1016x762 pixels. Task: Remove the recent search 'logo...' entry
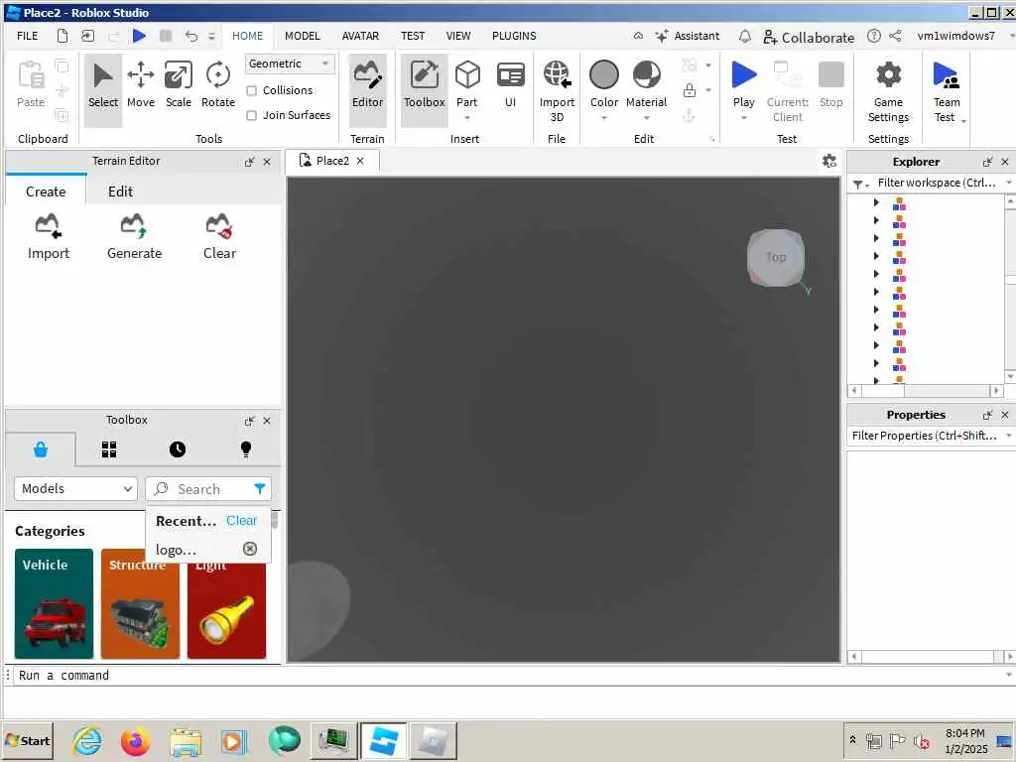pyautogui.click(x=249, y=549)
